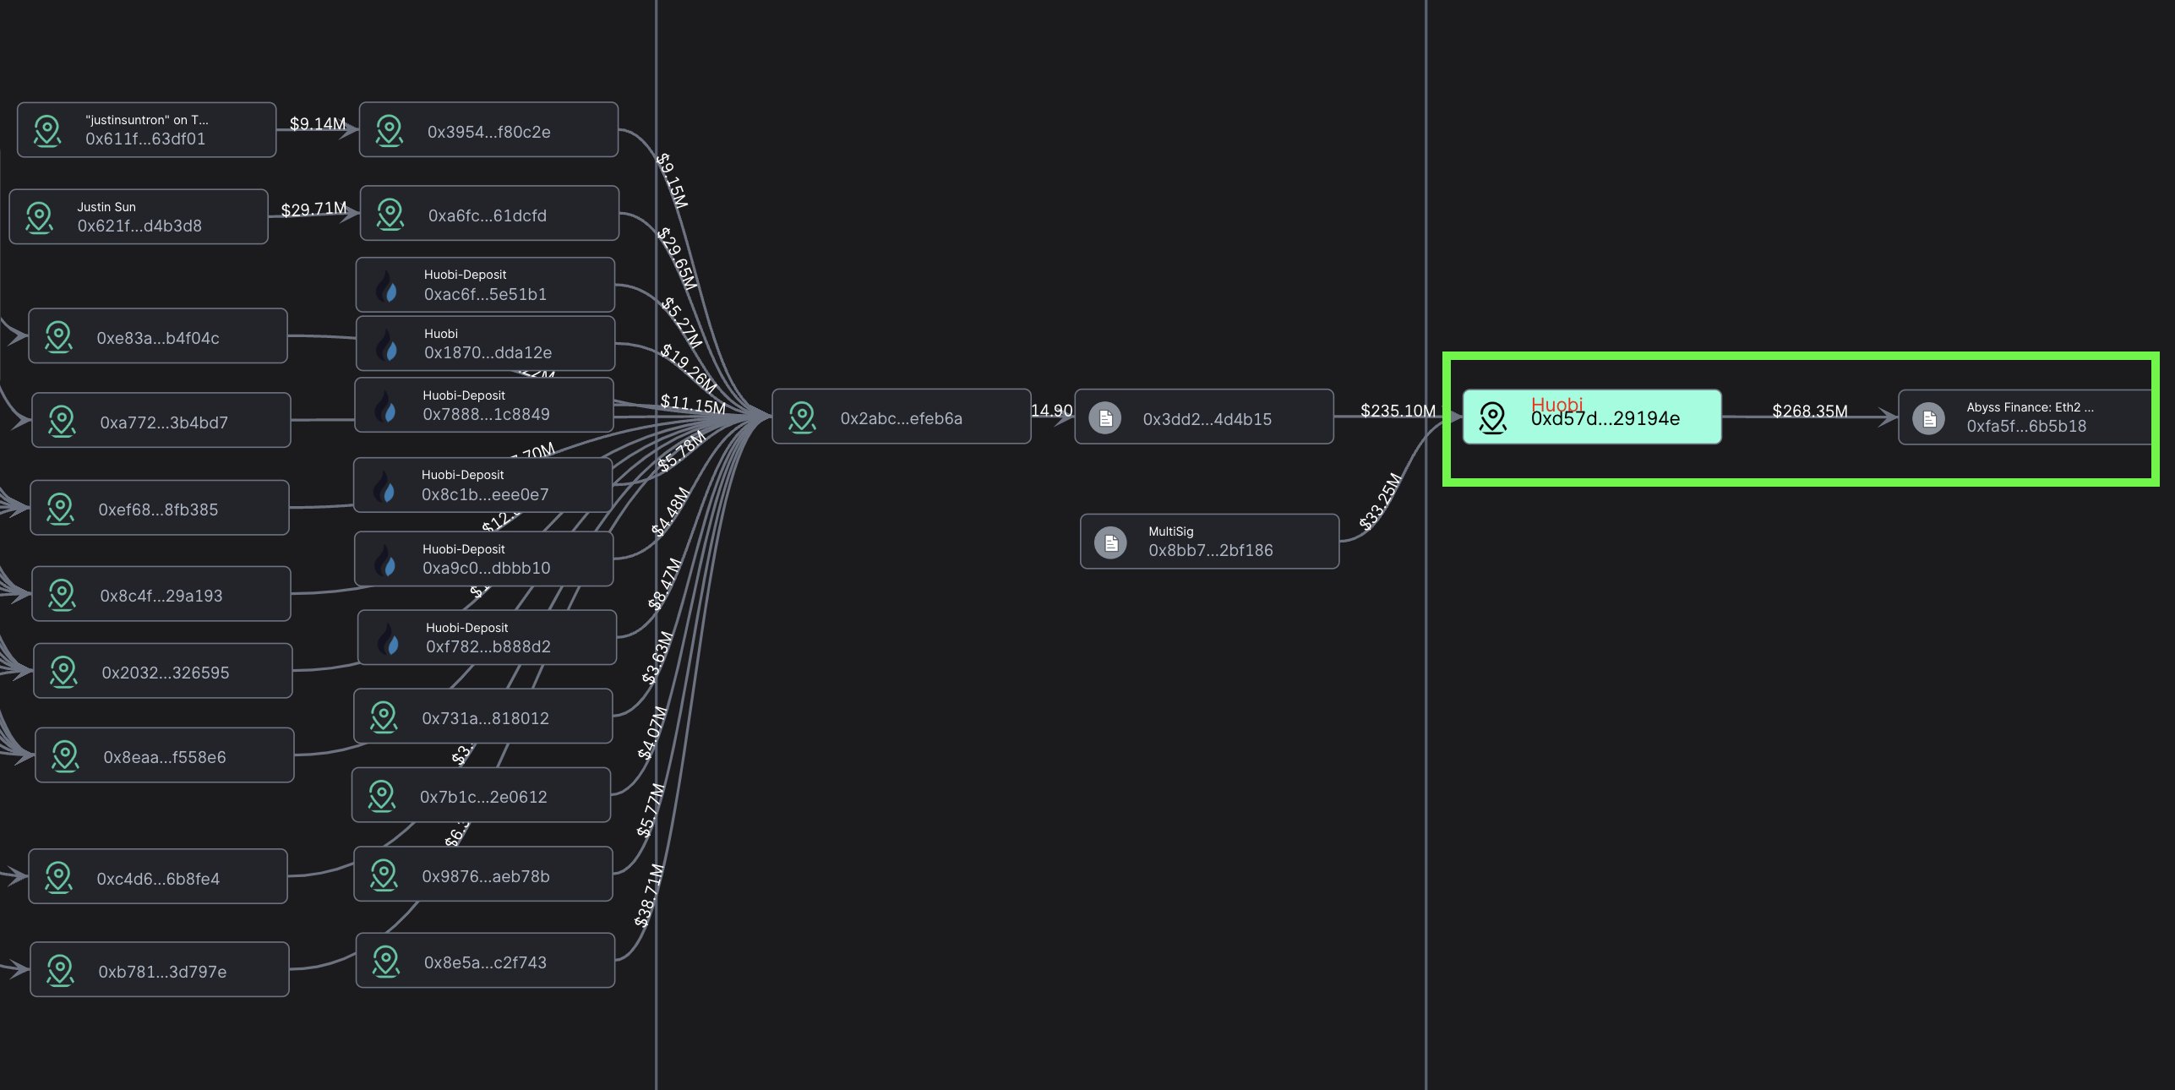Click the 0xd57d...29194e address text
Image resolution: width=2175 pixels, height=1090 pixels.
tap(1605, 418)
